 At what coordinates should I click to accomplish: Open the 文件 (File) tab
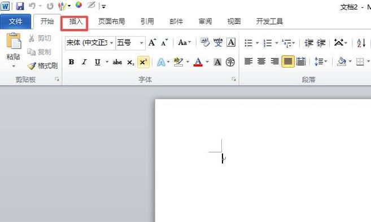[x=16, y=21]
